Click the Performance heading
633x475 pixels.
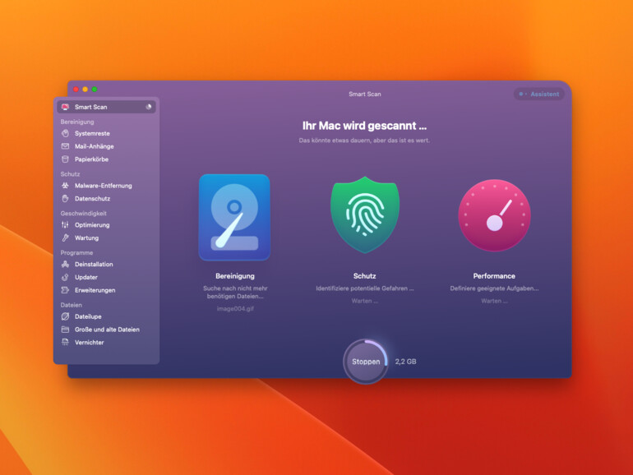click(494, 276)
